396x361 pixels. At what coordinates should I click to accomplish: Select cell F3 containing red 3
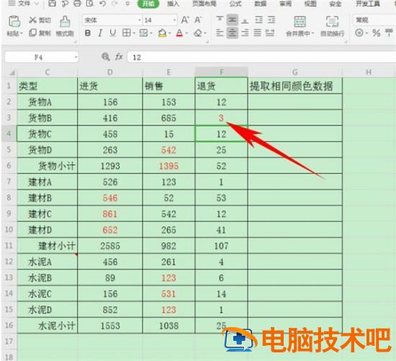[221, 117]
